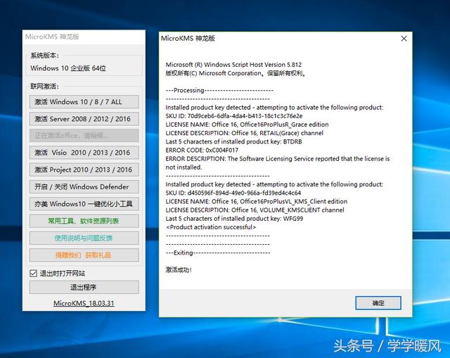Viewport: 450px width, 358px height.
Task: Click LICENSE NAME Office16ProPlusR_Grace line
Action: click(x=247, y=124)
